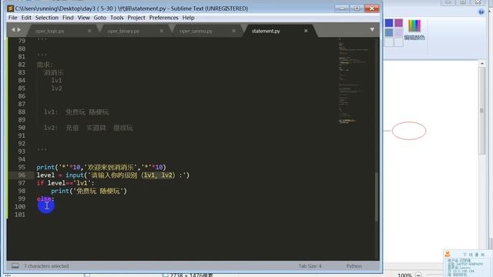Viewport: 493px width, 277px height.
Task: Click the else: keyword on line 99
Action: pos(45,199)
